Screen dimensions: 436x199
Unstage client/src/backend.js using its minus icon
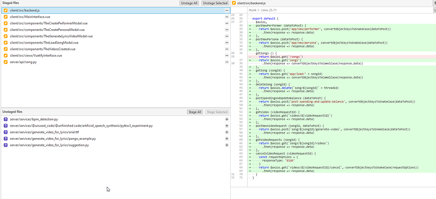(x=227, y=10)
